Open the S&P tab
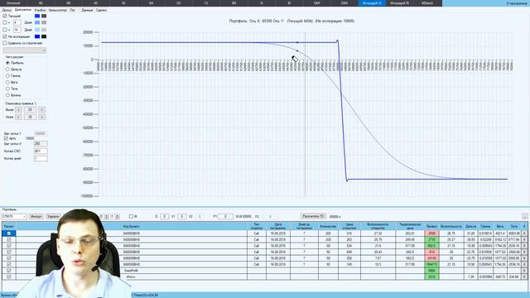The width and height of the screenshot is (530, 298). pos(316,3)
